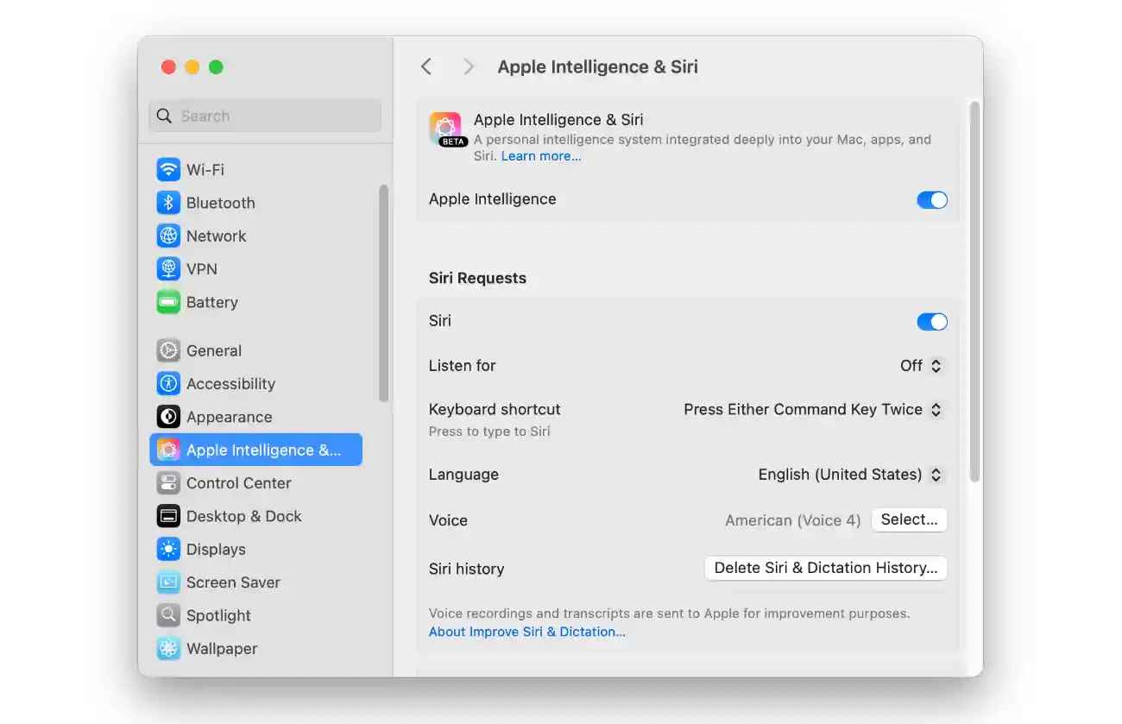The width and height of the screenshot is (1122, 724).
Task: Go forward with the right chevron
Action: point(468,66)
